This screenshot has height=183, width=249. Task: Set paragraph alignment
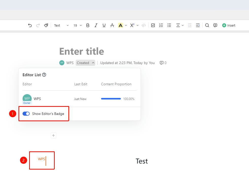click(178, 25)
